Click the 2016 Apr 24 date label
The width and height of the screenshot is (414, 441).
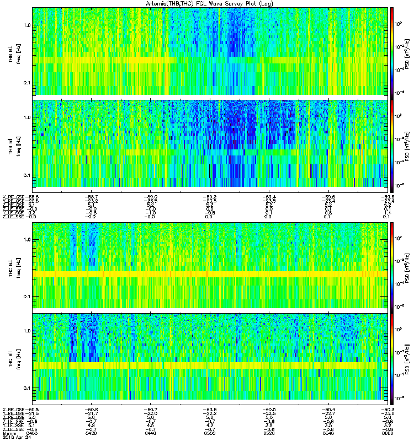coord(17,437)
